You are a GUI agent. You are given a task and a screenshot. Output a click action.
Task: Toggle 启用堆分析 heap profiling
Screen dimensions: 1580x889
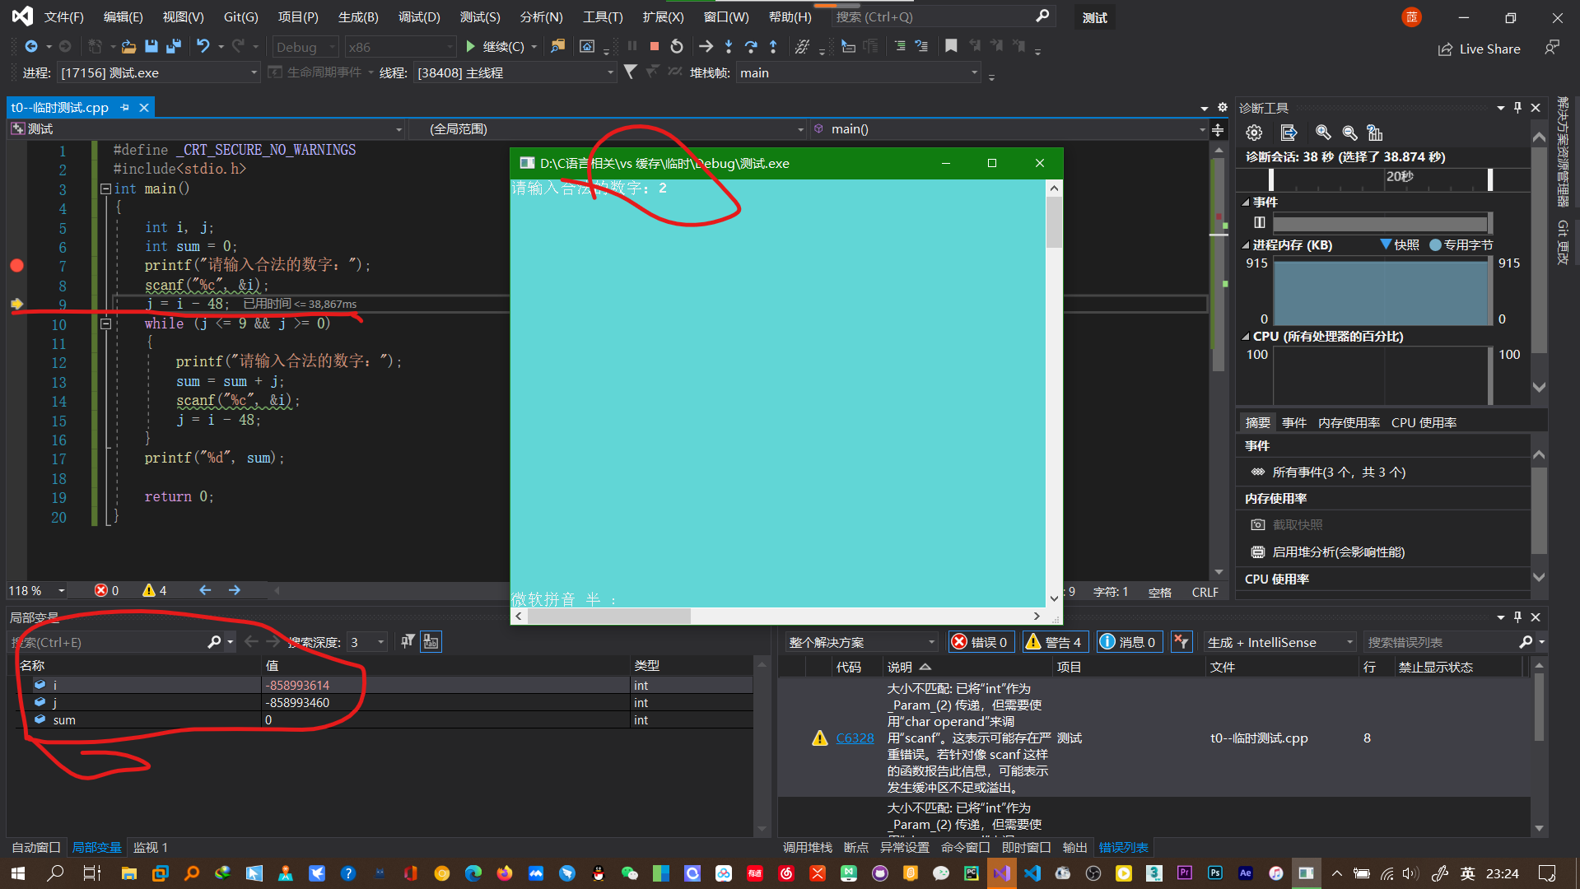(x=1330, y=552)
